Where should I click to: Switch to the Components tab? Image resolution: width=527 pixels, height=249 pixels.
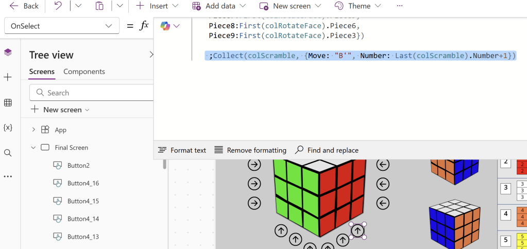84,72
